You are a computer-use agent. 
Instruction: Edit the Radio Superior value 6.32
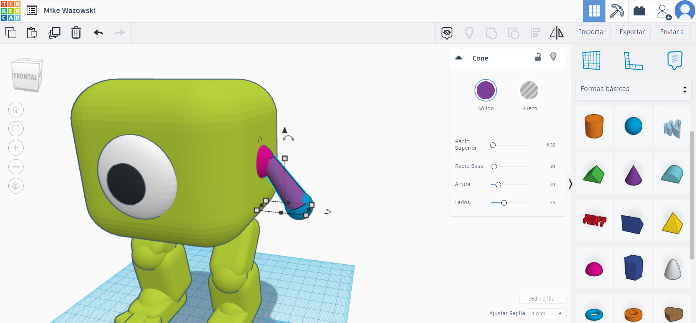[551, 145]
